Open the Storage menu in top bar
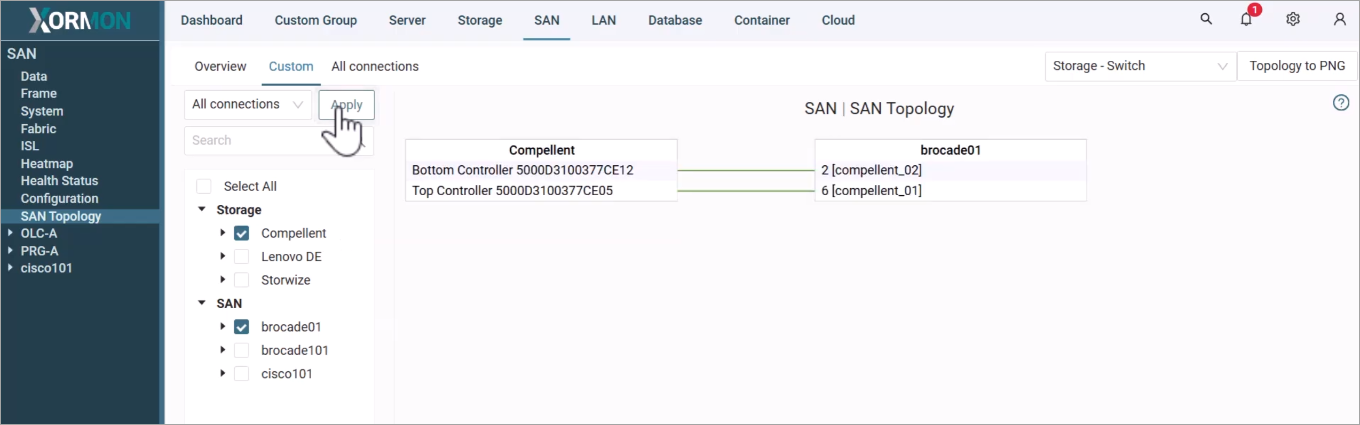The image size is (1360, 425). coord(479,20)
